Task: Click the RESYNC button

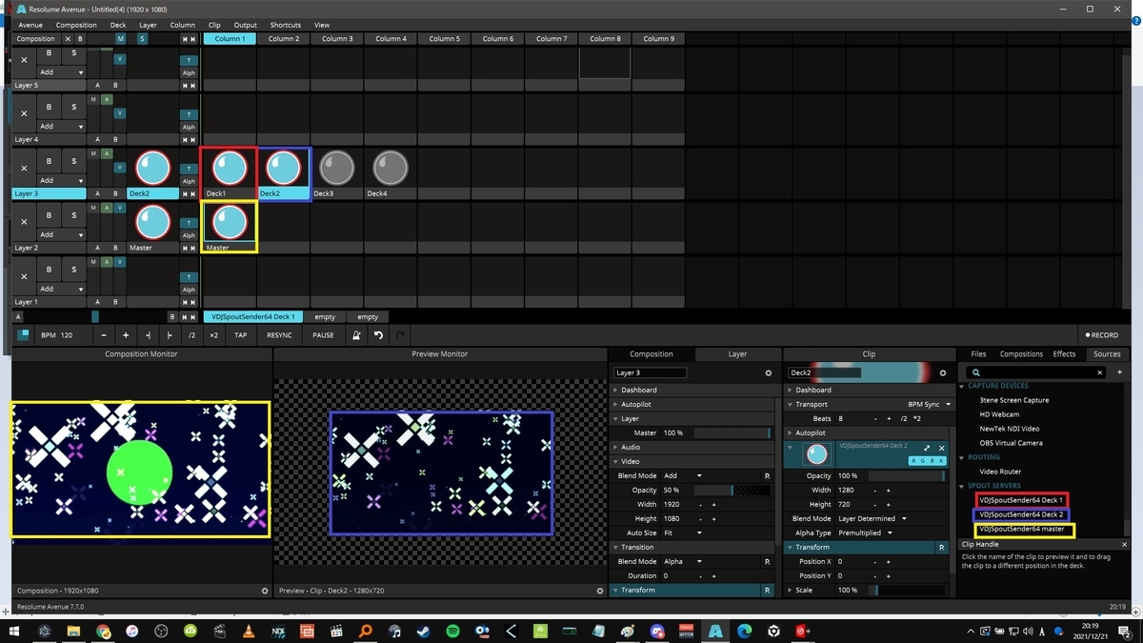Action: [279, 335]
